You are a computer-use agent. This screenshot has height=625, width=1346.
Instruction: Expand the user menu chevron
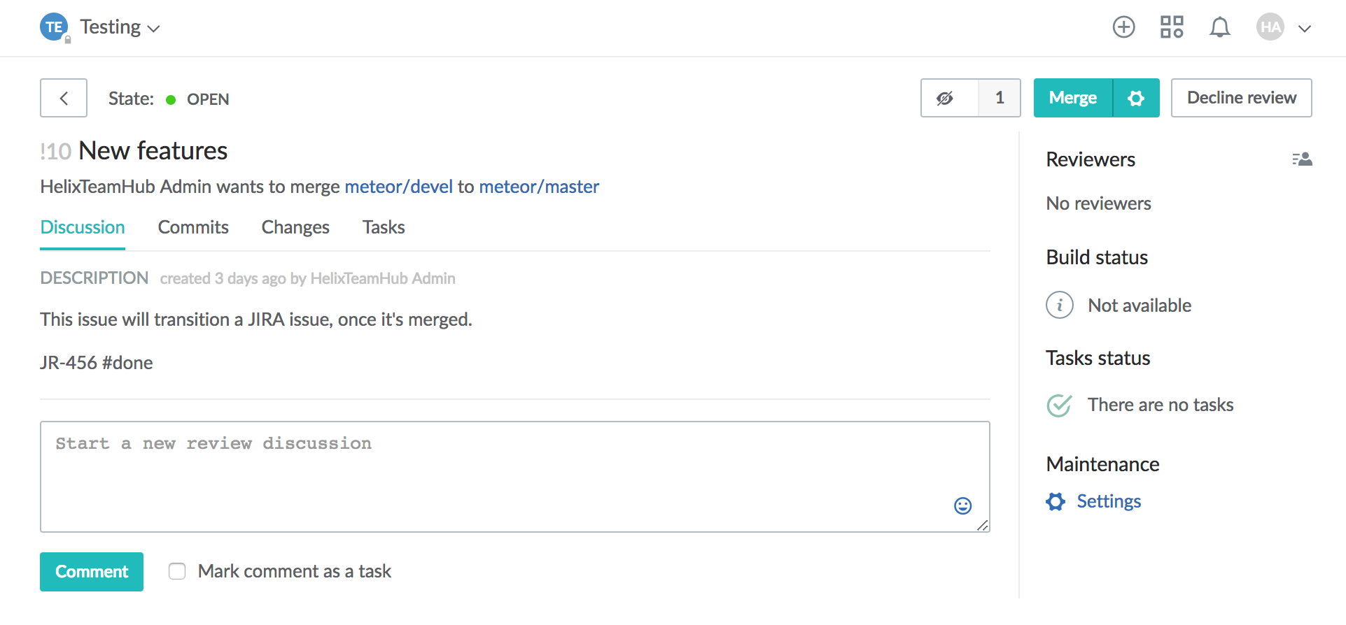coord(1304,29)
